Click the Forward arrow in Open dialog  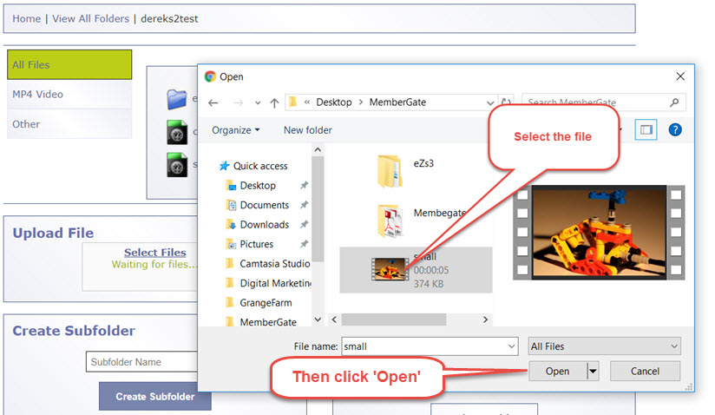point(238,103)
